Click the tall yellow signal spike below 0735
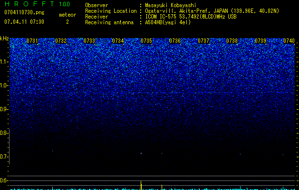 [x=141, y=185]
